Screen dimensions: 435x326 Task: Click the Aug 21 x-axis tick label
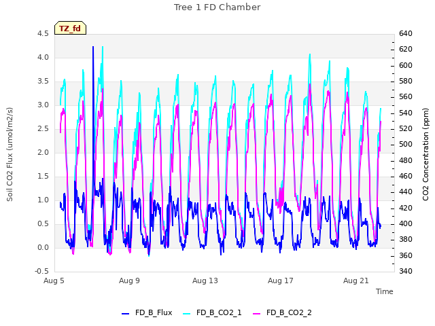[356, 280]
